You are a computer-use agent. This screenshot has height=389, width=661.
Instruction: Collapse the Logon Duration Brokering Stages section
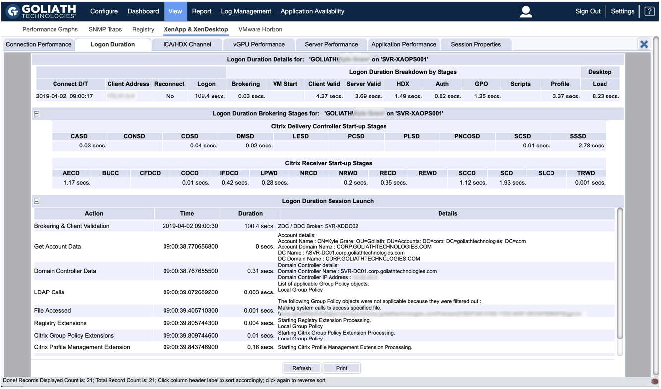click(36, 113)
